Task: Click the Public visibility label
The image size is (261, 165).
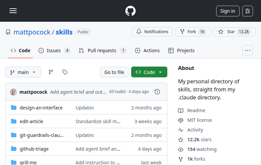Action: 83,32
